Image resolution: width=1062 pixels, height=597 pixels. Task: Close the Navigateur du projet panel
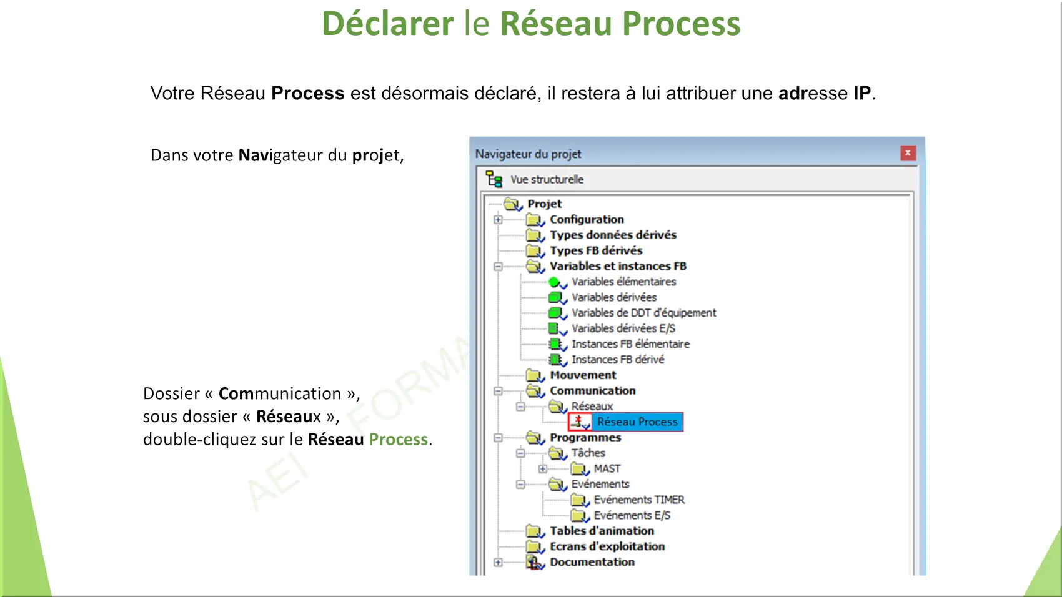pyautogui.click(x=908, y=153)
